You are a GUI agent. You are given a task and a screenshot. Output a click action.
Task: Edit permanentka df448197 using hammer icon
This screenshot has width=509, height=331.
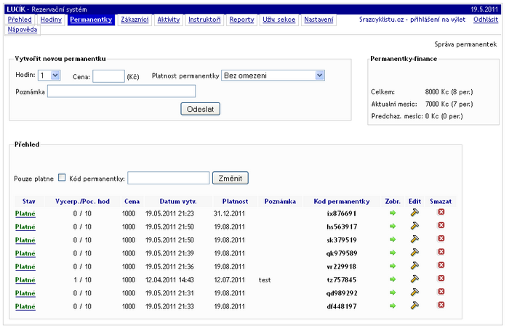tap(414, 306)
